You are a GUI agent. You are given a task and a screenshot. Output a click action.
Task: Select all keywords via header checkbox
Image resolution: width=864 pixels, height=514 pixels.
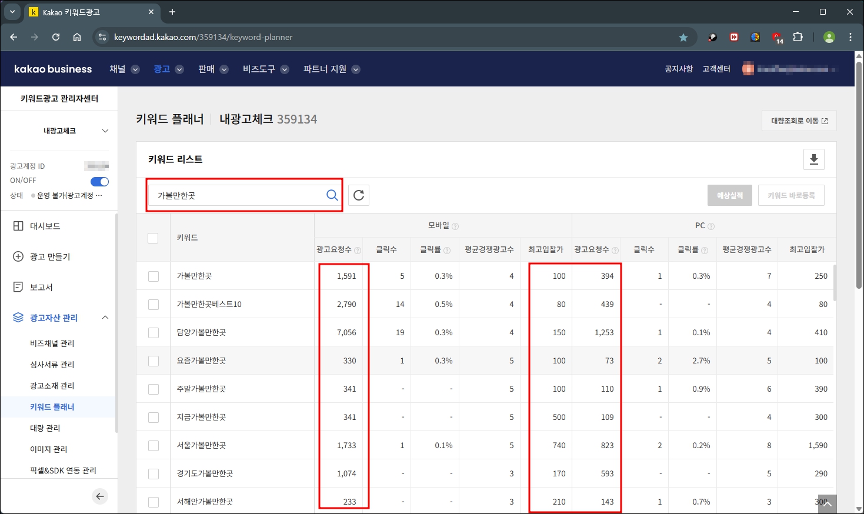coord(154,238)
